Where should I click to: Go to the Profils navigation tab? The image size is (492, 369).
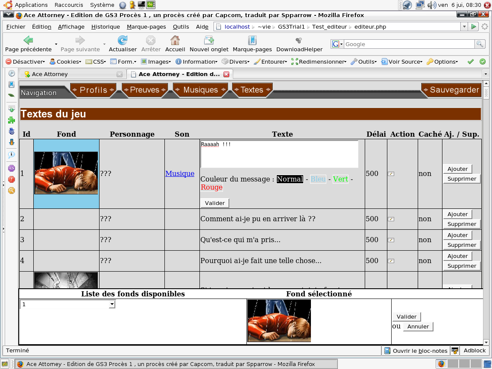coord(94,90)
